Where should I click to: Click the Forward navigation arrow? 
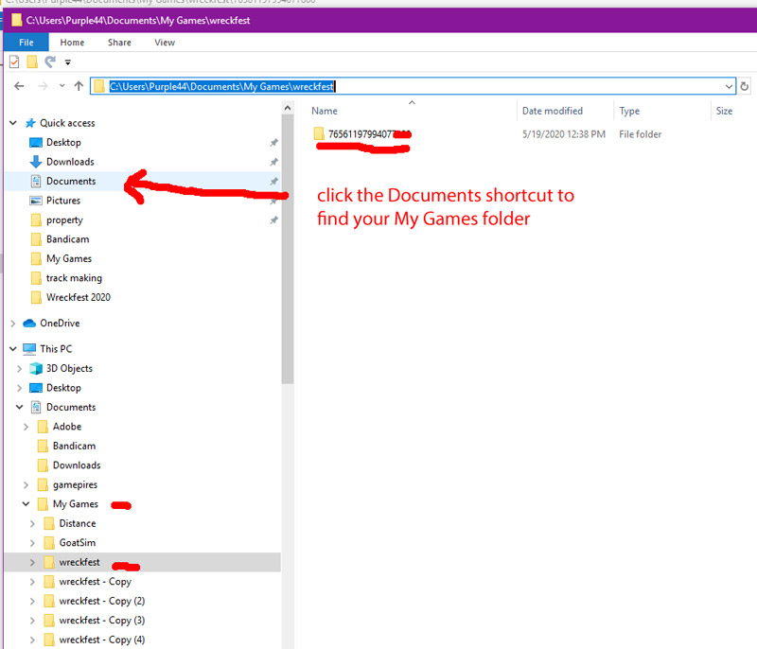click(x=43, y=86)
